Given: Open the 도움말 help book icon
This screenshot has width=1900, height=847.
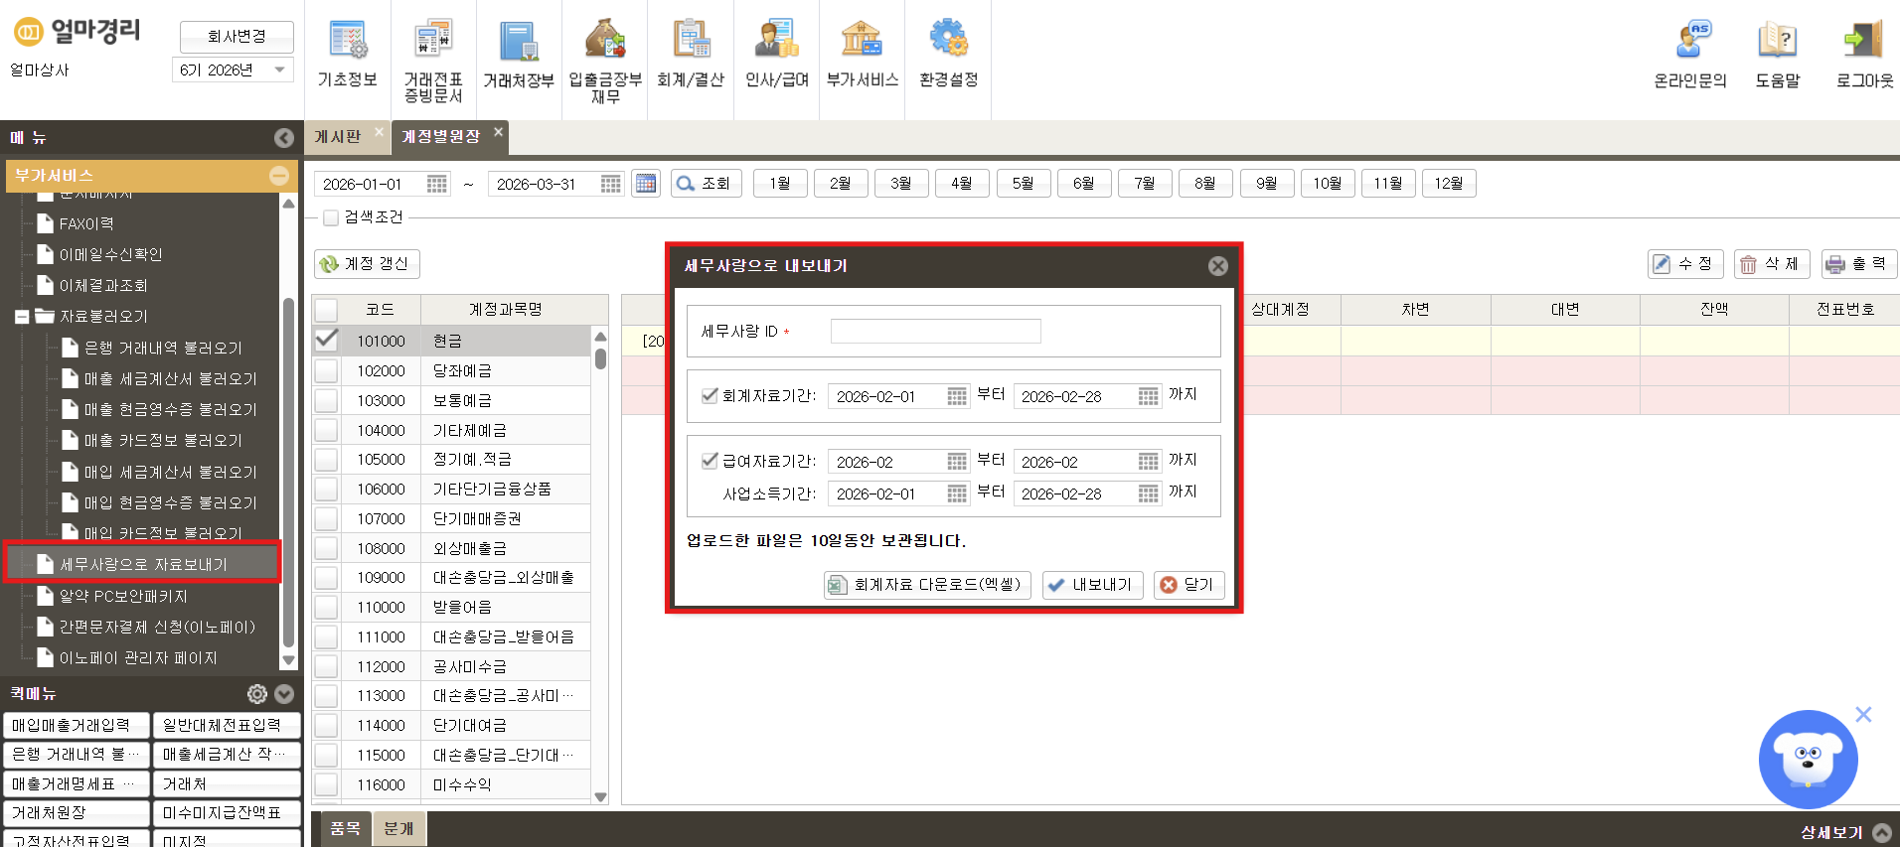Looking at the screenshot, I should point(1778,56).
